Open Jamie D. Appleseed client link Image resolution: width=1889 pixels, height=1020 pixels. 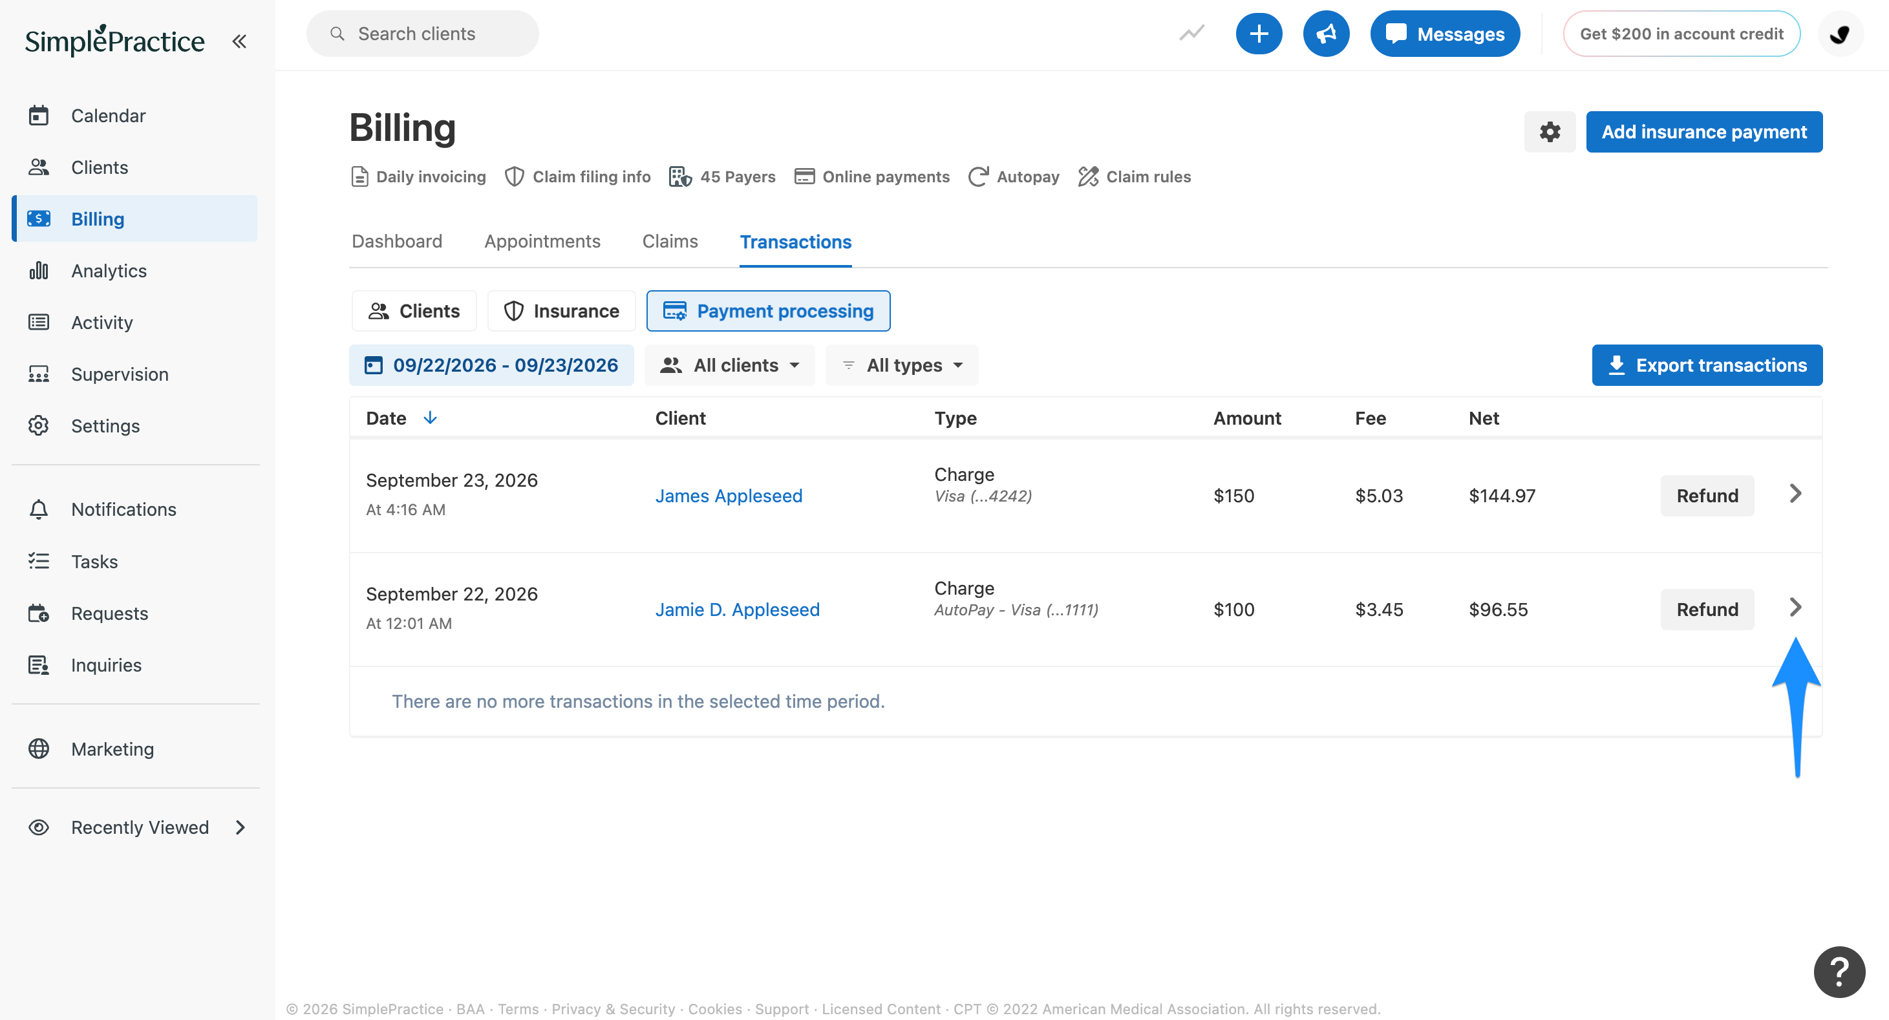(737, 610)
